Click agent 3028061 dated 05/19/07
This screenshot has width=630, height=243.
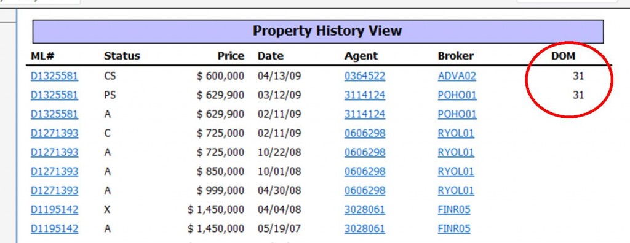point(364,228)
